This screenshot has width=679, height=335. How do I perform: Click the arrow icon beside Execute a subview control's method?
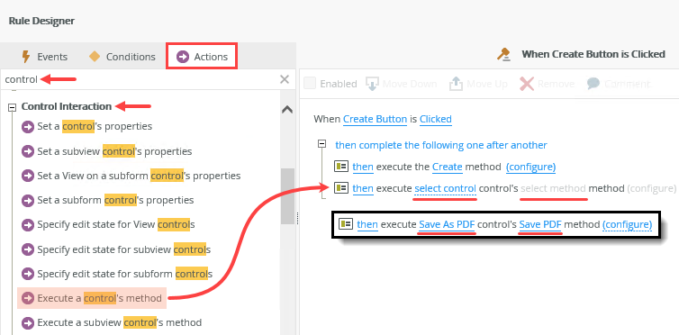[x=28, y=323]
